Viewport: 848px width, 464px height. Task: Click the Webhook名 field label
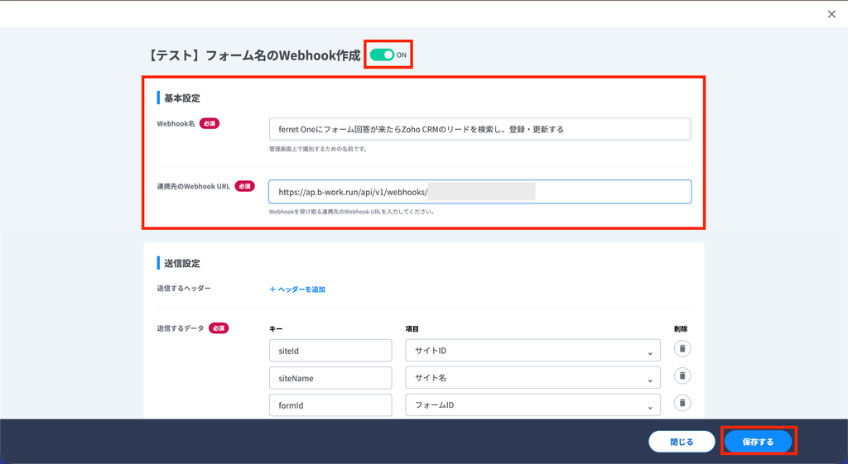(x=176, y=123)
